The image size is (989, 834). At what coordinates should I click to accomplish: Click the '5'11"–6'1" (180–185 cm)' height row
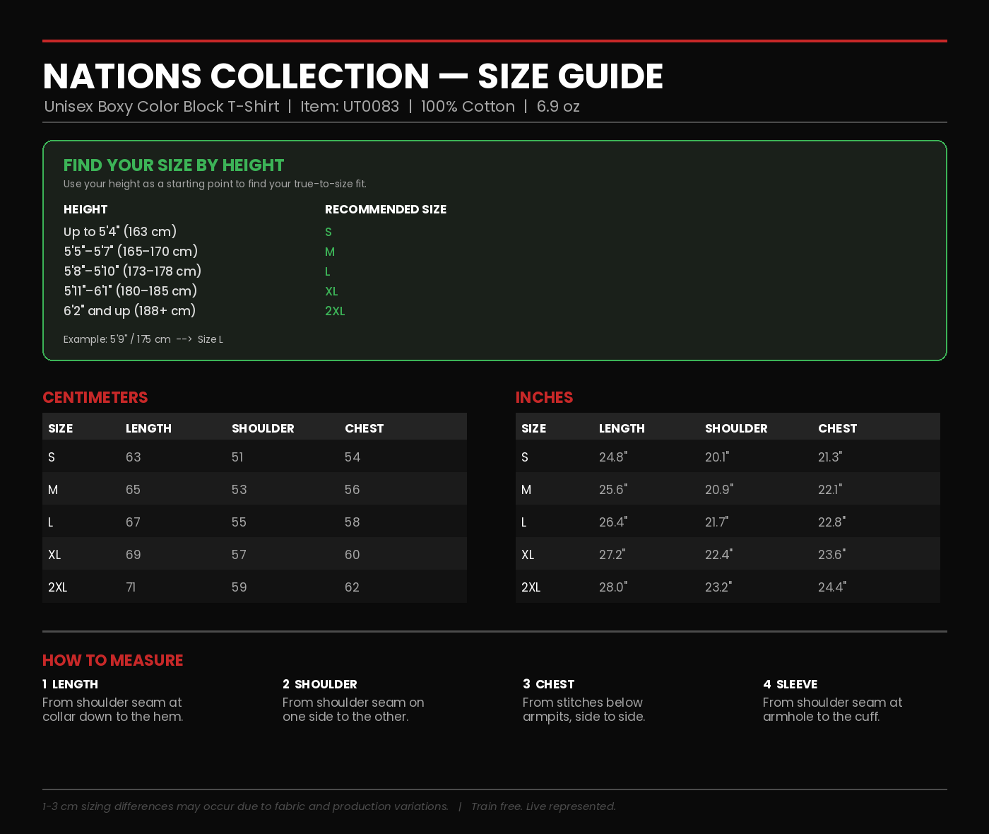pos(131,291)
